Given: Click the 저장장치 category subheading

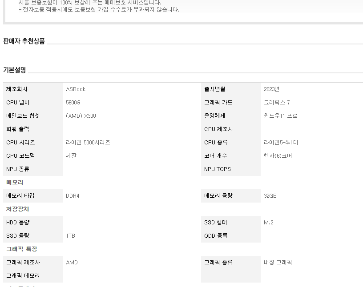Looking at the screenshot, I should 18,209.
